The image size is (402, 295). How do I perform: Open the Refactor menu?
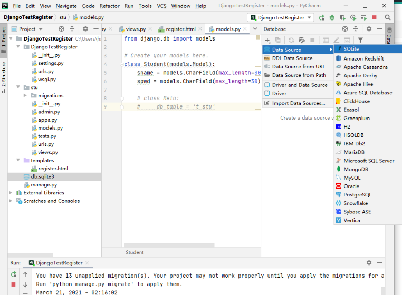click(109, 6)
